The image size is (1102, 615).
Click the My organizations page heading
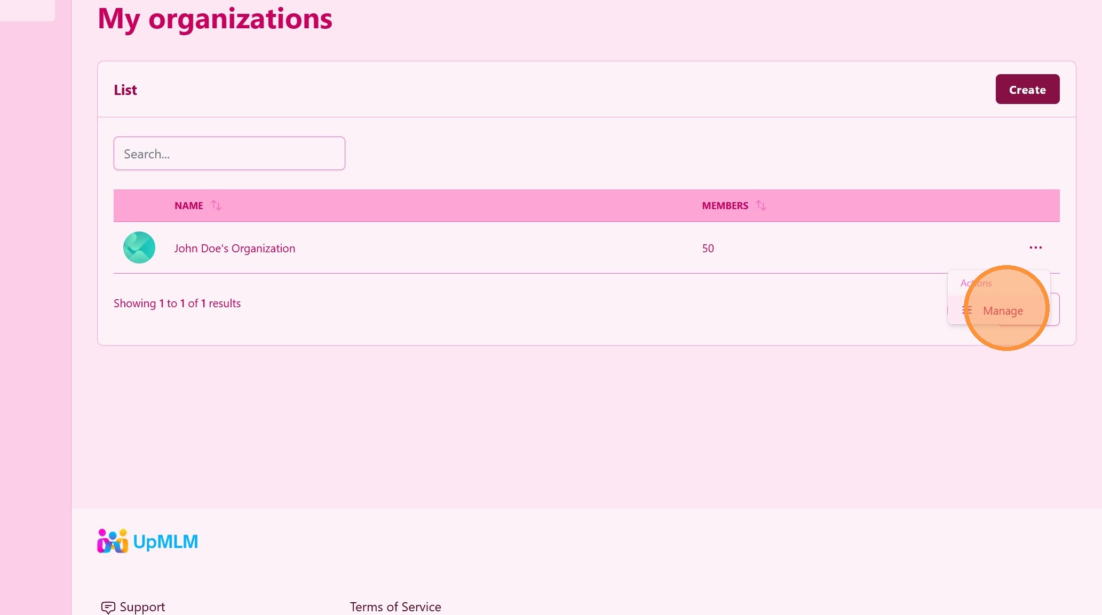215,19
